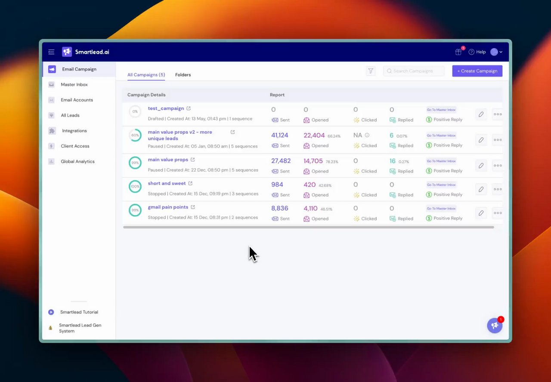This screenshot has height=382, width=551.
Task: Edit main value props with pencil icon
Action: point(481,166)
